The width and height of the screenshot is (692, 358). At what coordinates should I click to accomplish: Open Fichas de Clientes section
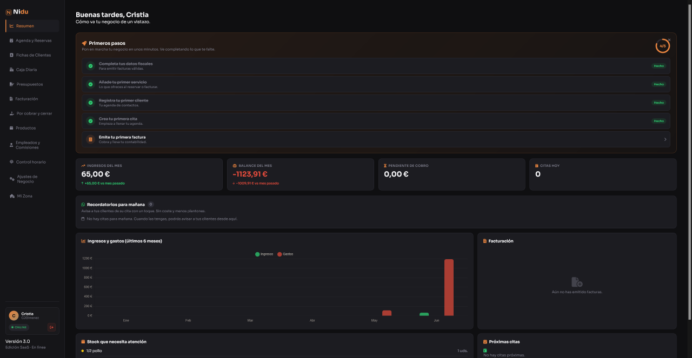click(32, 55)
